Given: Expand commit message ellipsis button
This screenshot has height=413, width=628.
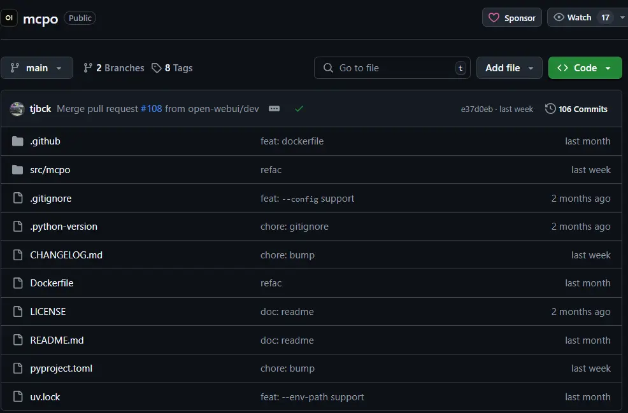Looking at the screenshot, I should [274, 109].
